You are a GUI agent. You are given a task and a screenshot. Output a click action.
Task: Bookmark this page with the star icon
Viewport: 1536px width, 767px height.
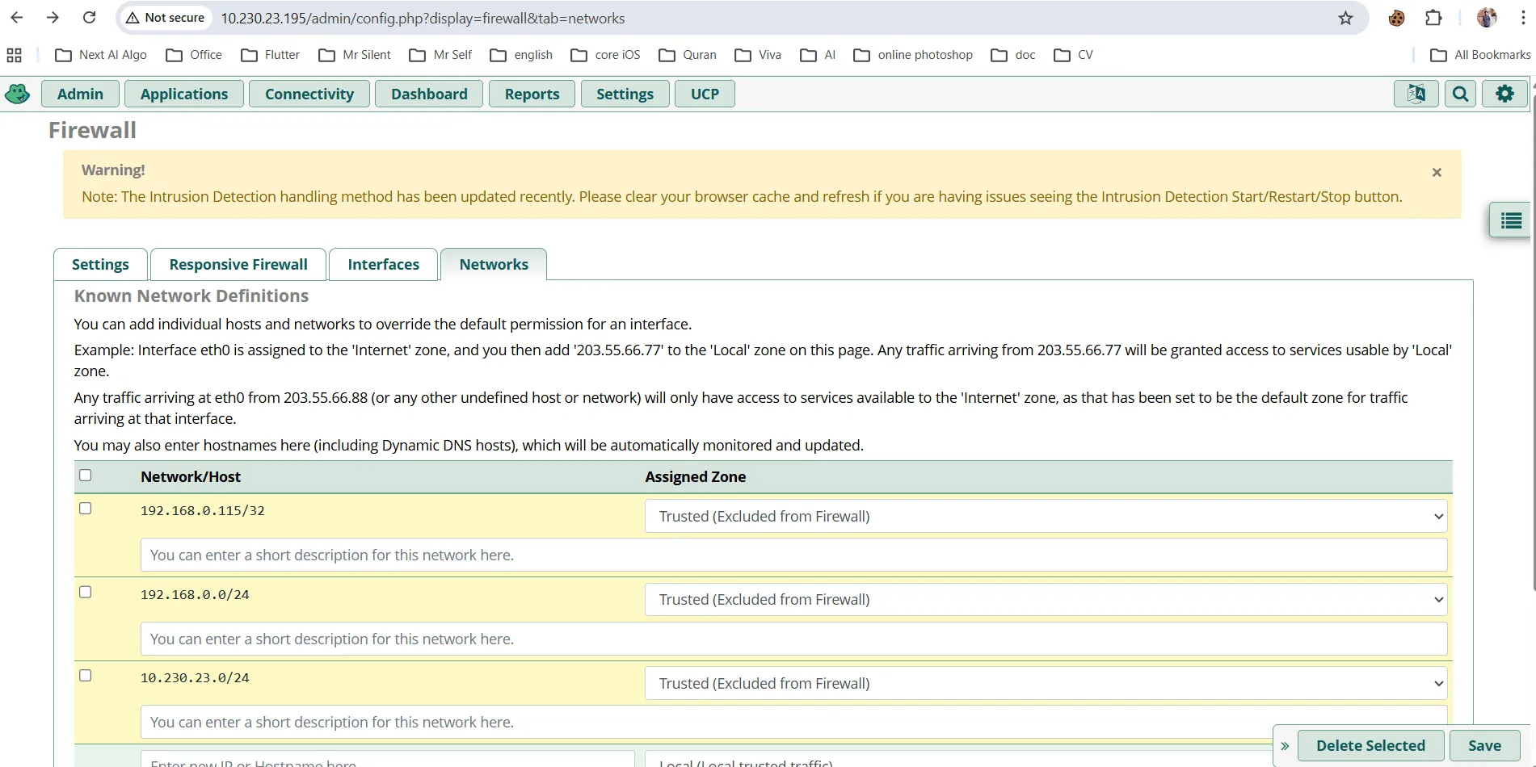click(x=1345, y=17)
